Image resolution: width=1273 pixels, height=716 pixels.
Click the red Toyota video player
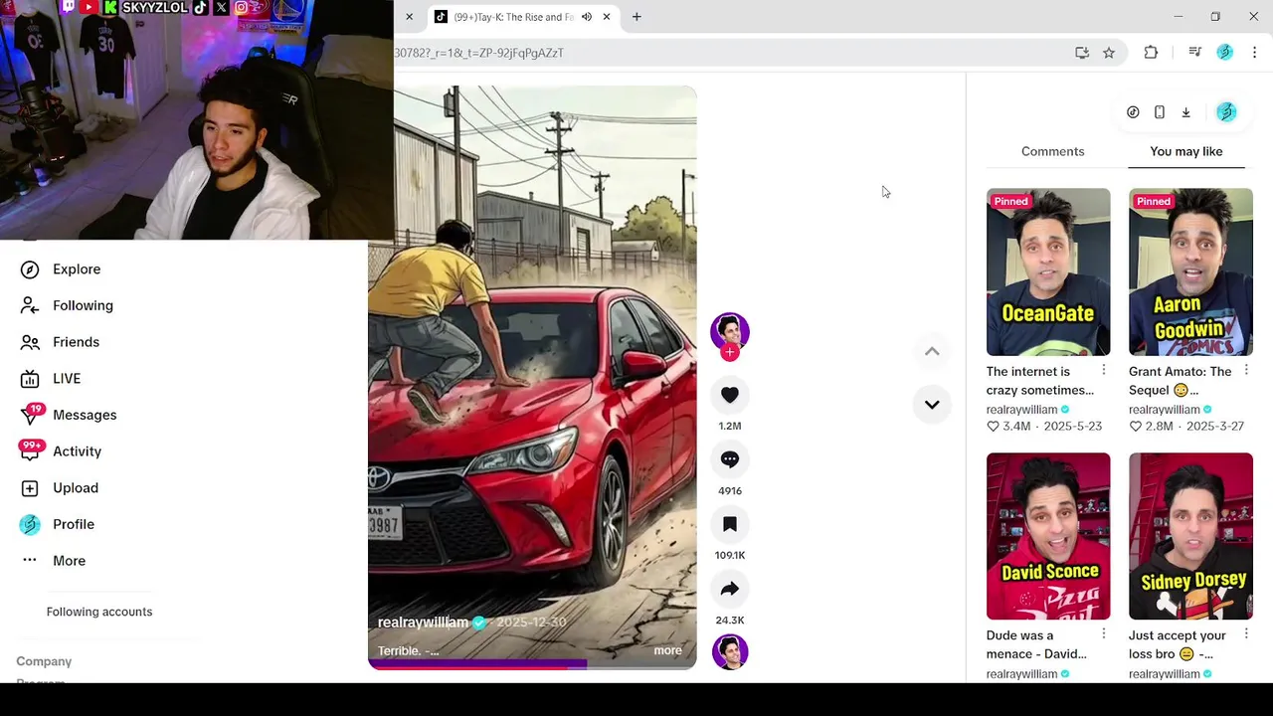[532, 378]
